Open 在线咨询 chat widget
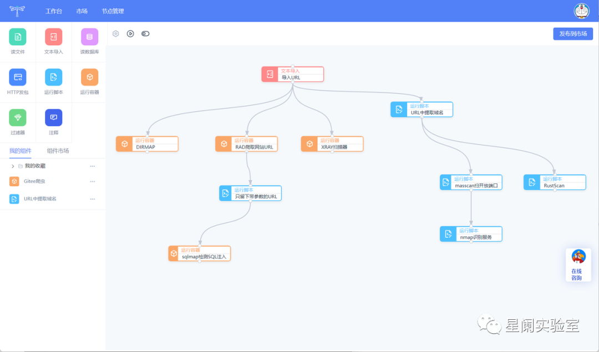 578,265
